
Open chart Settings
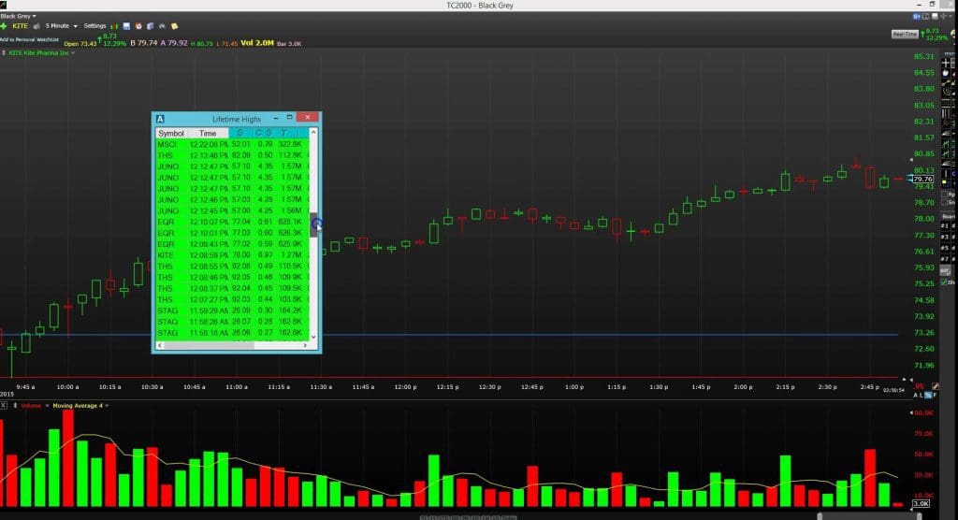pos(94,26)
